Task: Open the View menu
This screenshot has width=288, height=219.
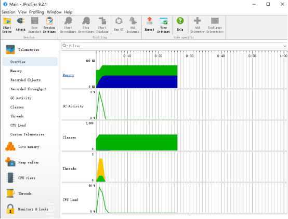Action: [x=22, y=12]
